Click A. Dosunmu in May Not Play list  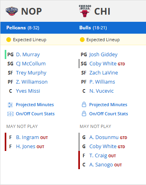104,137
